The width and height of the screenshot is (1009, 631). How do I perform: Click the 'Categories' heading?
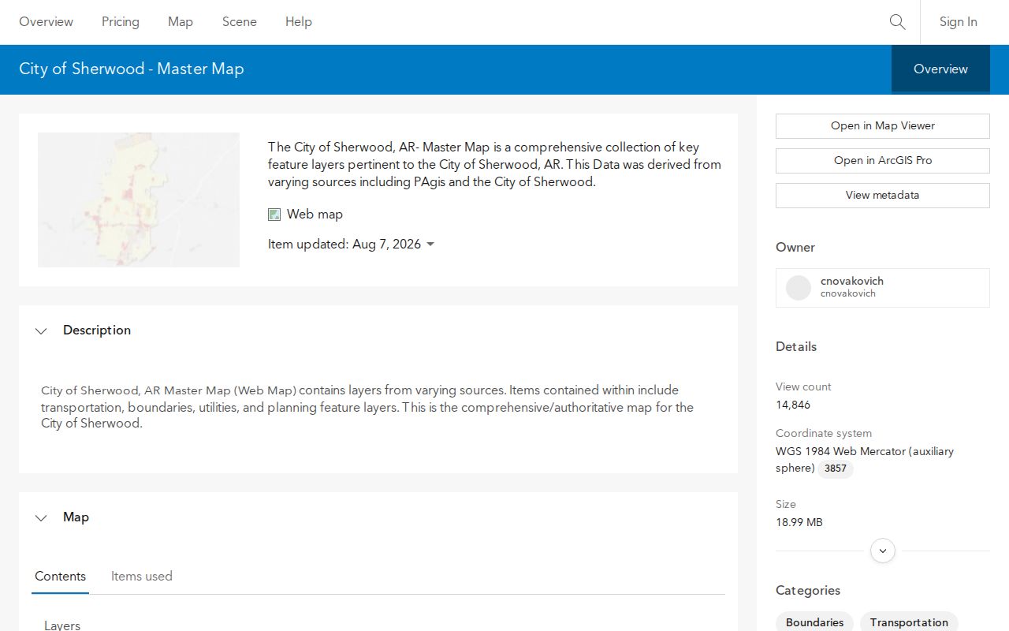(808, 591)
